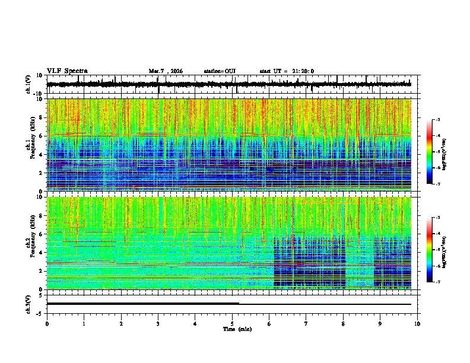Click the ch.2 spectrogram color scale bar
This screenshot has height=363, width=470.
[429, 250]
